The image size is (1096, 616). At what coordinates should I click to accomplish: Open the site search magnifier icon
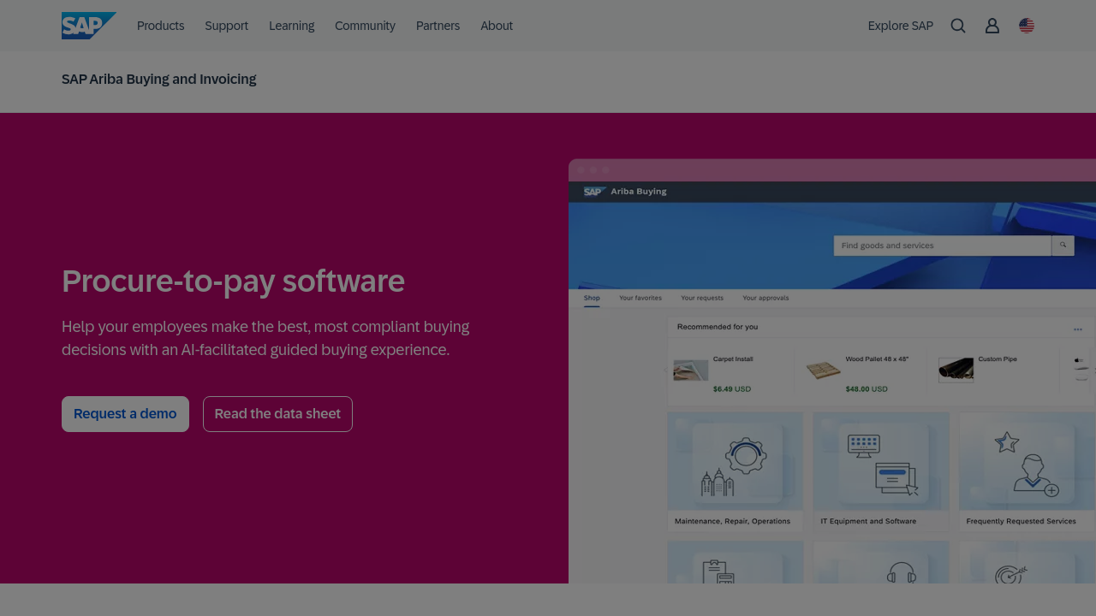pyautogui.click(x=958, y=26)
